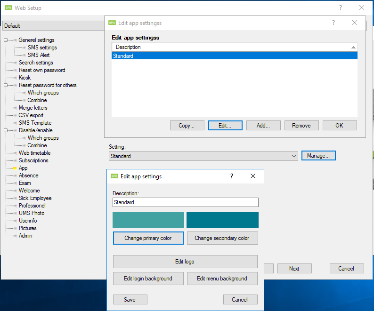Collapse the Disable/enable tree node
Image resolution: width=374 pixels, height=311 pixels.
(6, 130)
